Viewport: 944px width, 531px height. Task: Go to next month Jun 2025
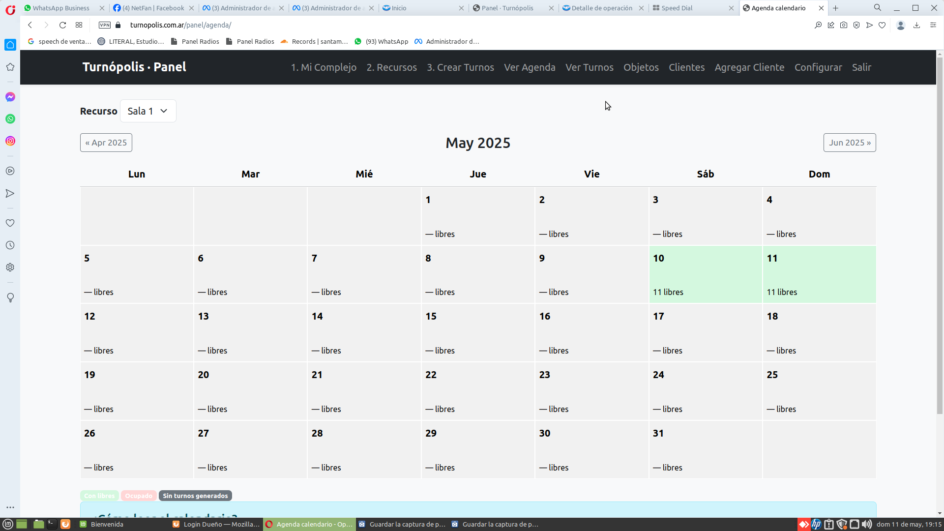pyautogui.click(x=850, y=143)
